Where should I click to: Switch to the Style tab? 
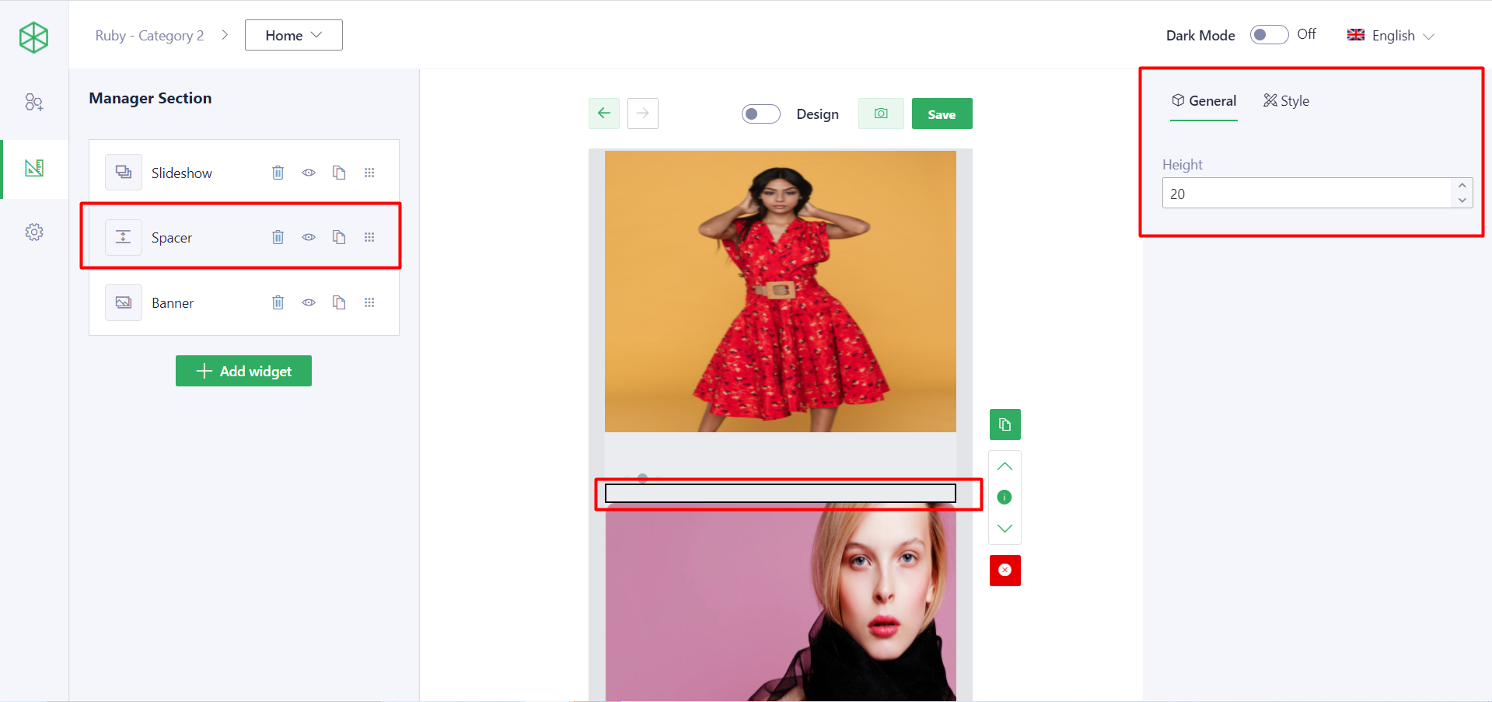pyautogui.click(x=1285, y=100)
